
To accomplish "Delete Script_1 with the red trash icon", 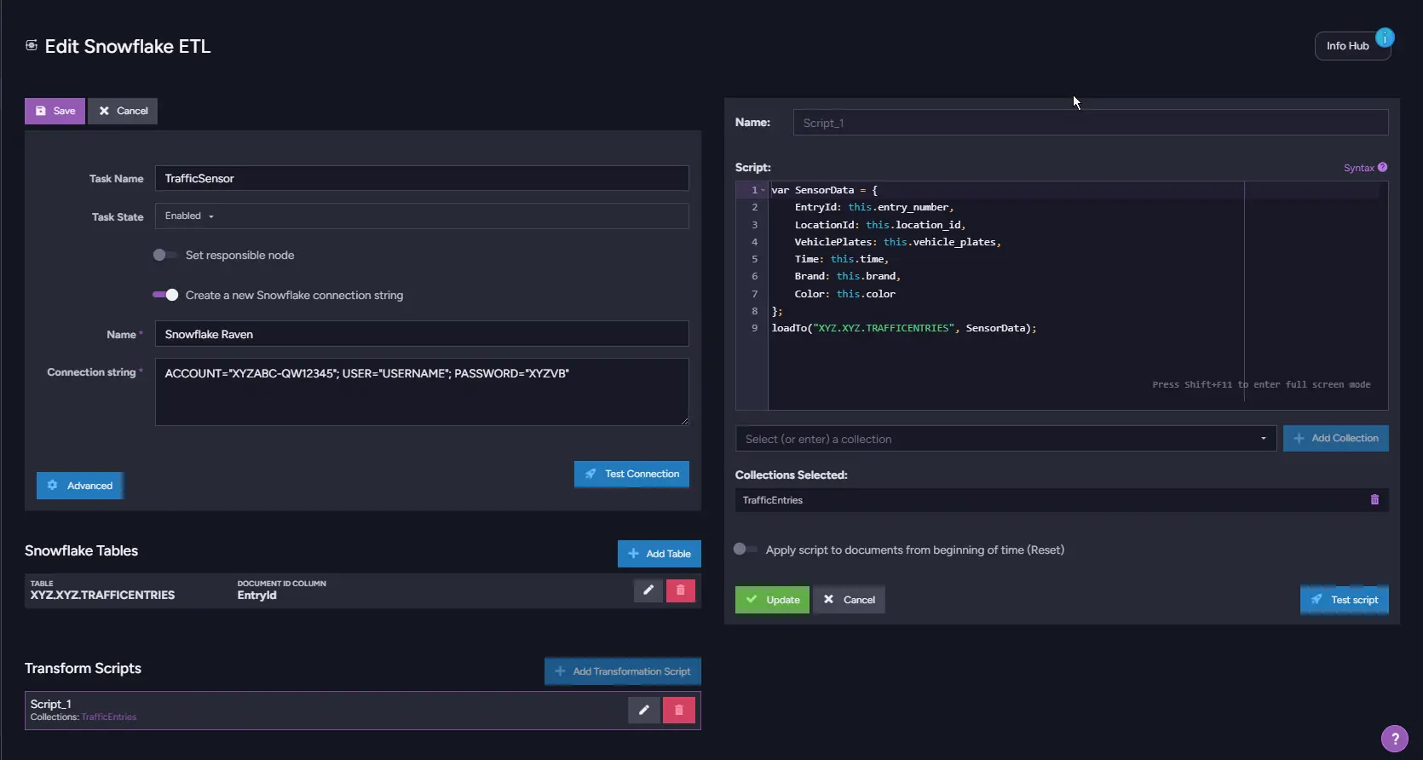I will 679,710.
